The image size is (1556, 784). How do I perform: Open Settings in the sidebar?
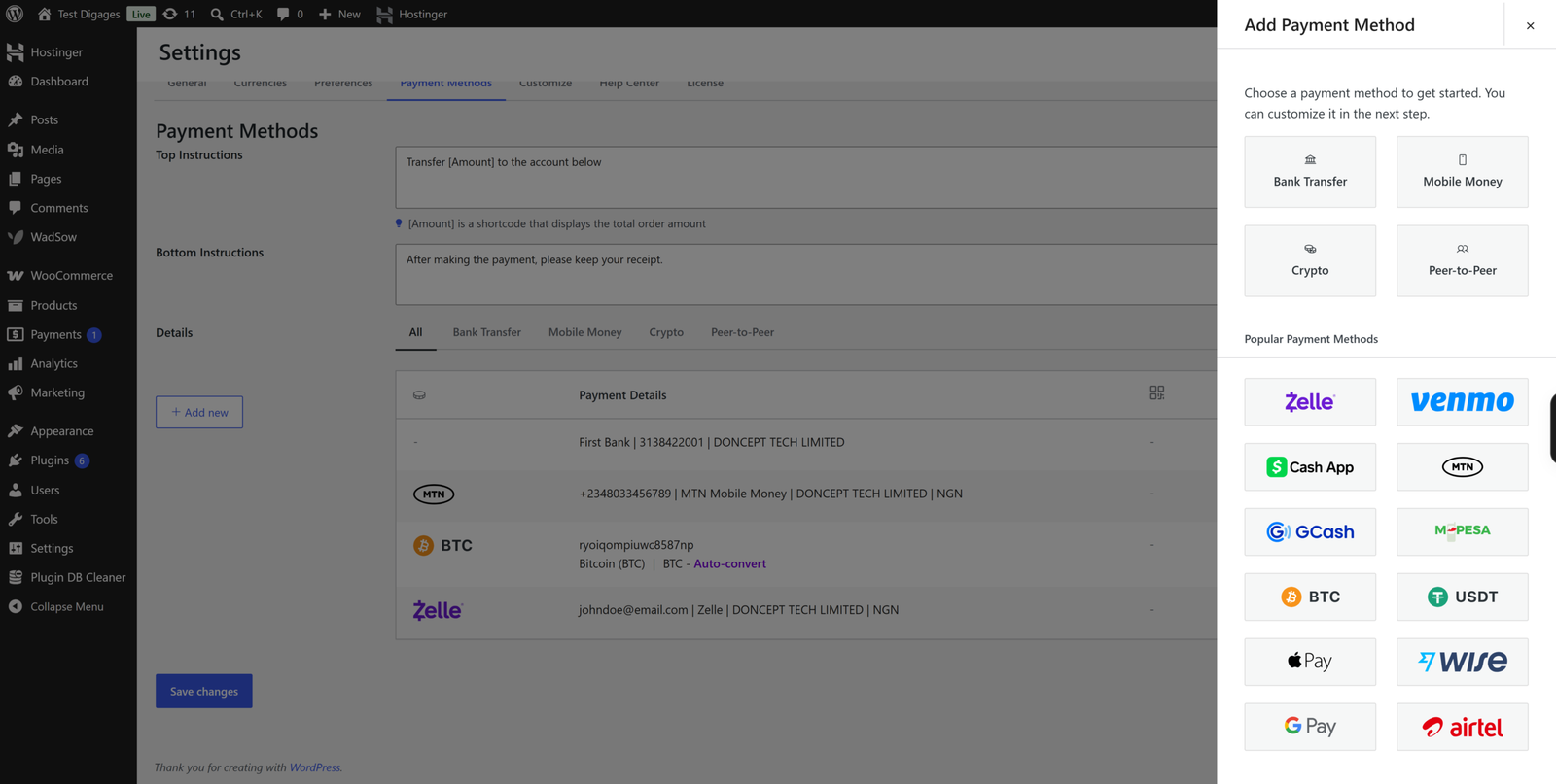pyautogui.click(x=68, y=548)
